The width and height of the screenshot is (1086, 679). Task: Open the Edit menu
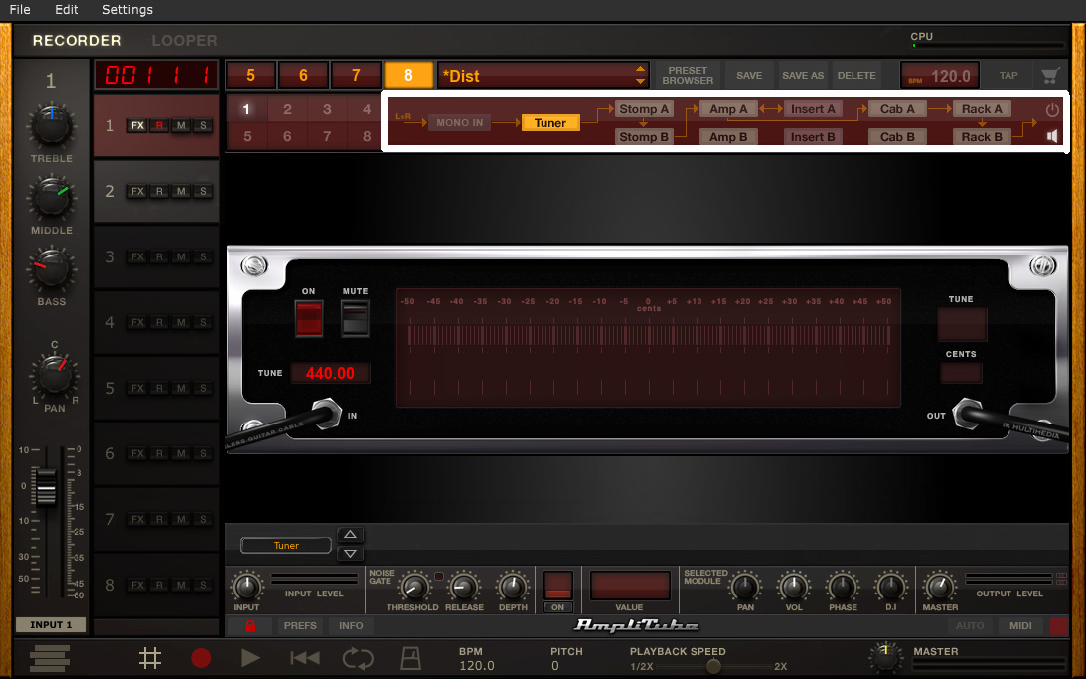pos(67,10)
